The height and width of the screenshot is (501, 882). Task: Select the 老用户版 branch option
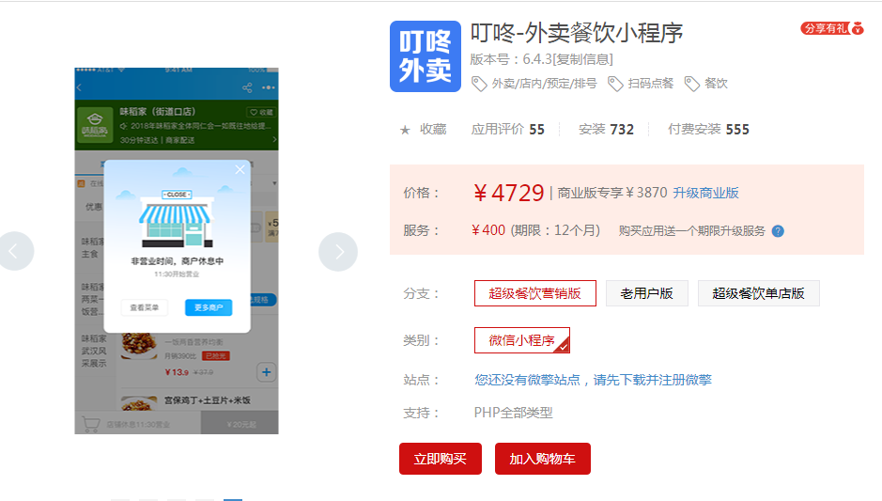pyautogui.click(x=647, y=293)
